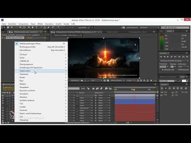191x143 pixels.
Task: Mute audio in the Vorschau panel
Action: [179, 57]
